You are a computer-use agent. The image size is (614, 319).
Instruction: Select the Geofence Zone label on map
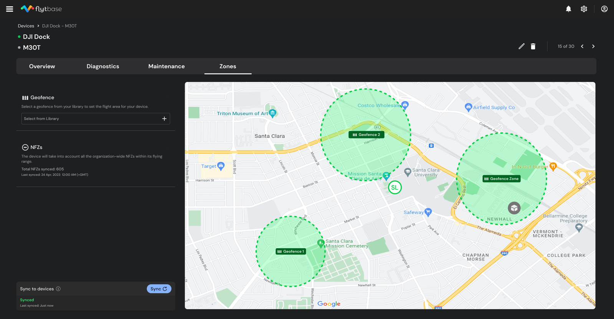[502, 179]
